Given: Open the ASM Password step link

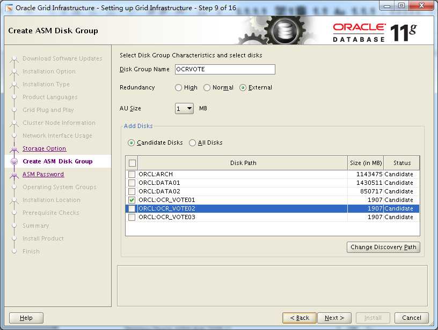Looking at the screenshot, I should 43,174.
